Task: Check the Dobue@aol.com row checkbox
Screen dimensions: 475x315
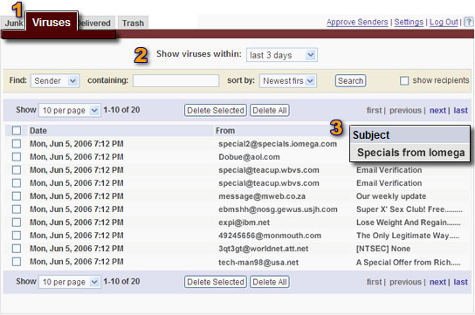Action: tap(17, 157)
